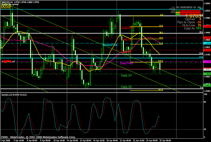Screen dimensions: 211x142
Task: Click the Daily Pivot label
Action: pyautogui.click(x=127, y=63)
